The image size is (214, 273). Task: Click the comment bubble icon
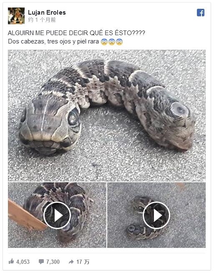pyautogui.click(x=41, y=262)
